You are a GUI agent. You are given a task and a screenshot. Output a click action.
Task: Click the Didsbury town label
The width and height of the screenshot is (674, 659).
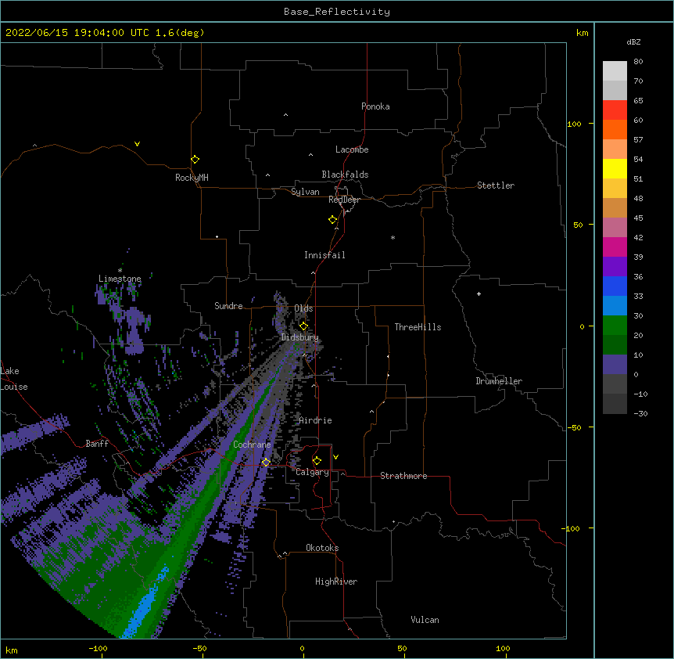pyautogui.click(x=300, y=337)
